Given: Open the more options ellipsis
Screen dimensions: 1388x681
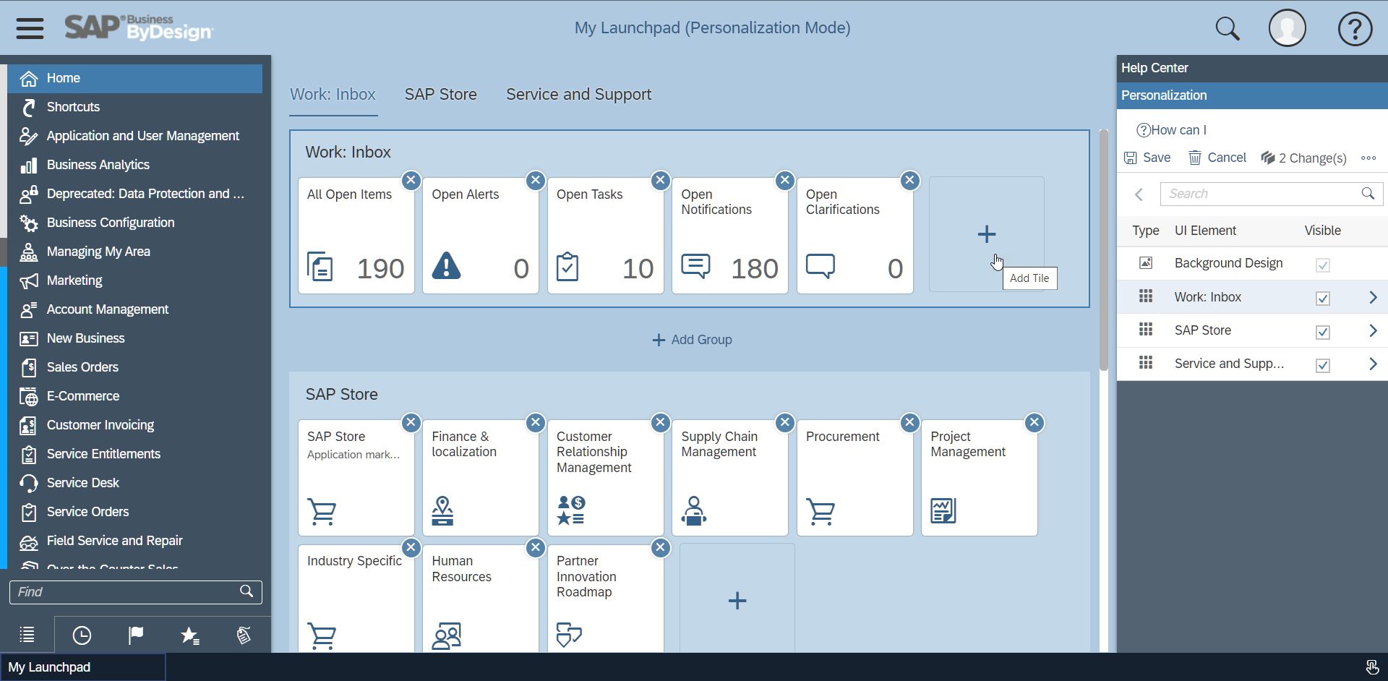Looking at the screenshot, I should [x=1368, y=158].
